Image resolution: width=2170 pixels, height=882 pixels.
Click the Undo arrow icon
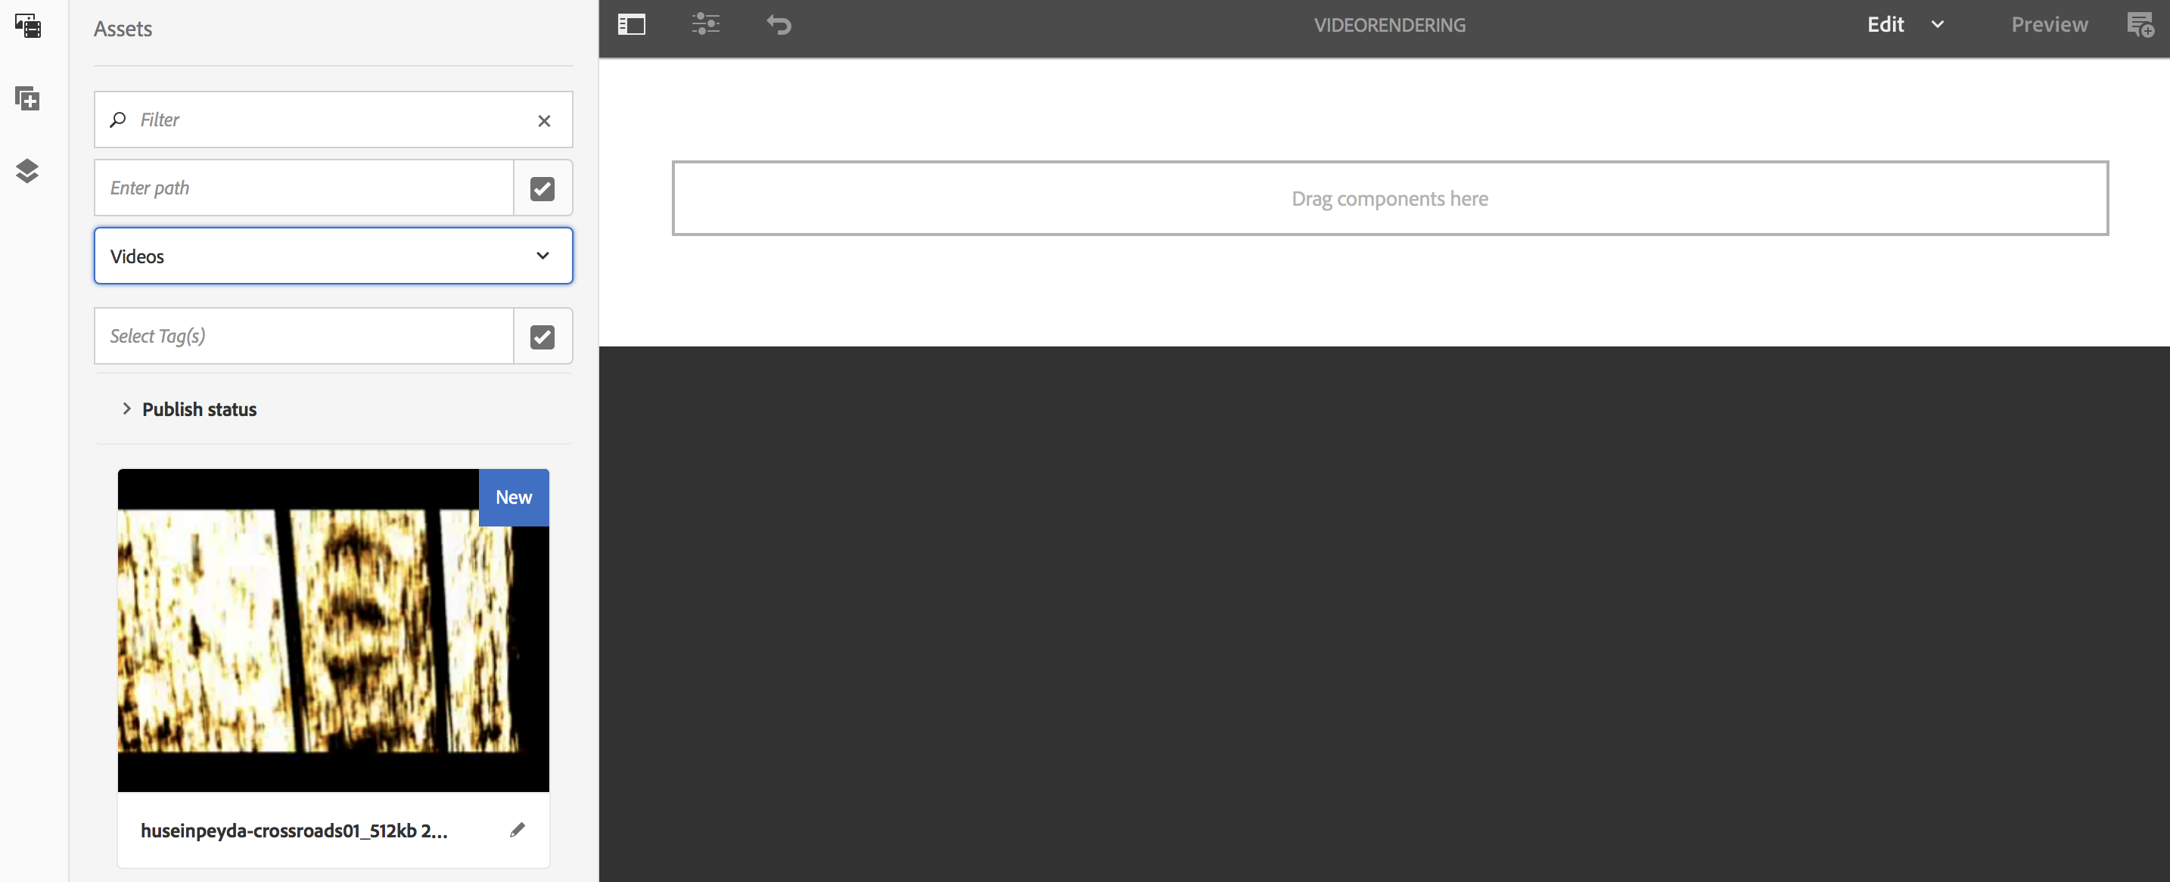[x=779, y=25]
